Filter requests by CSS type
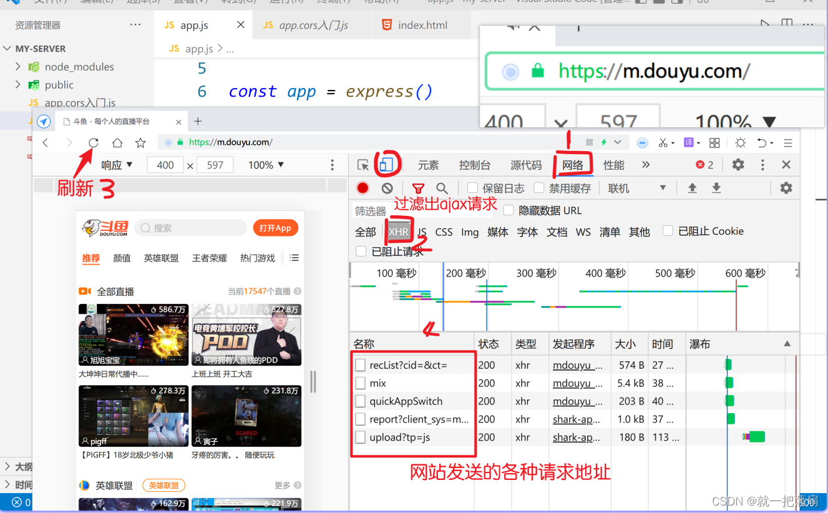Image resolution: width=828 pixels, height=513 pixels. click(444, 232)
